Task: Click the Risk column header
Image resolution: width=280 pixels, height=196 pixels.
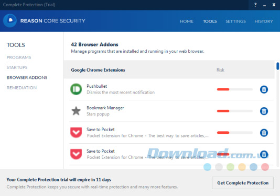Action: [220, 70]
